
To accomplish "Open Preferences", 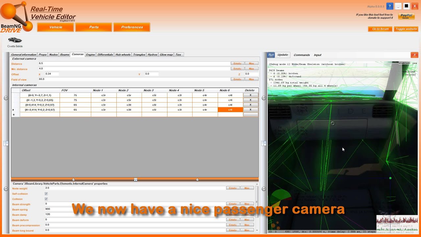I will click(x=132, y=27).
